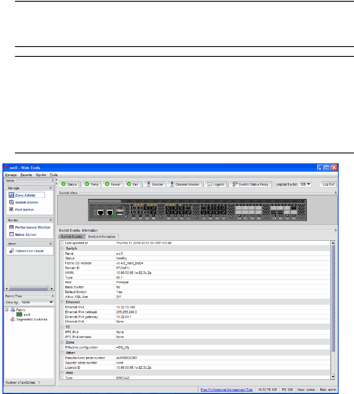The width and height of the screenshot is (354, 394).
Task: Toggle the switch Beacon
Action: 155,184
